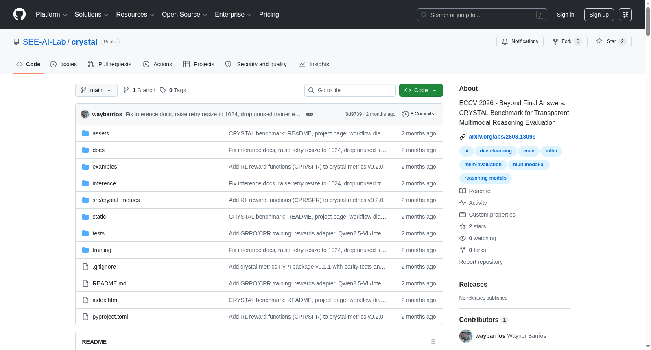Click the commit message ellipsis expander icon

pyautogui.click(x=310, y=114)
